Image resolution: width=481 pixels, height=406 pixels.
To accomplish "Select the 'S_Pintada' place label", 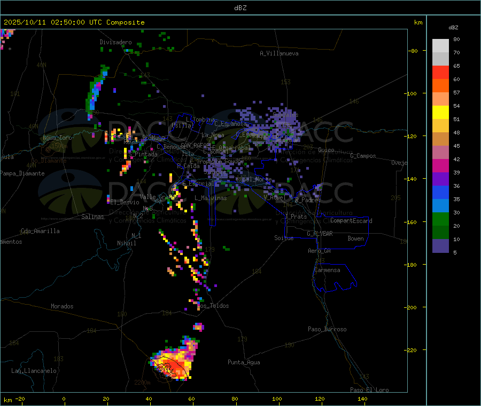I will (143, 154).
